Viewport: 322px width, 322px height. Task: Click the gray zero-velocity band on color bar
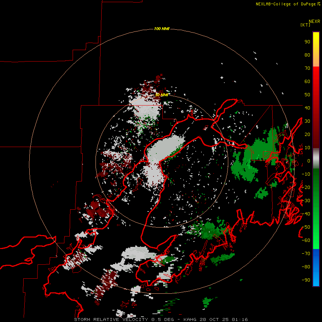[316, 158]
